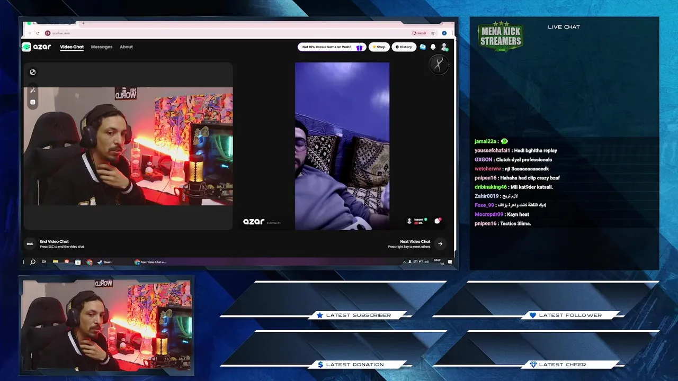Image resolution: width=678 pixels, height=381 pixels.
Task: Click the gems wallet icon in header
Action: [423, 47]
